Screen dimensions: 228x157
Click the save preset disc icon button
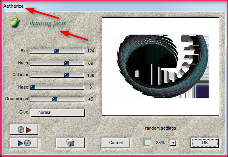point(24,143)
